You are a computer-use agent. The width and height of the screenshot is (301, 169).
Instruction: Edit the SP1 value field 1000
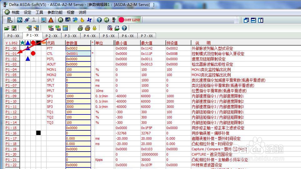(78, 96)
